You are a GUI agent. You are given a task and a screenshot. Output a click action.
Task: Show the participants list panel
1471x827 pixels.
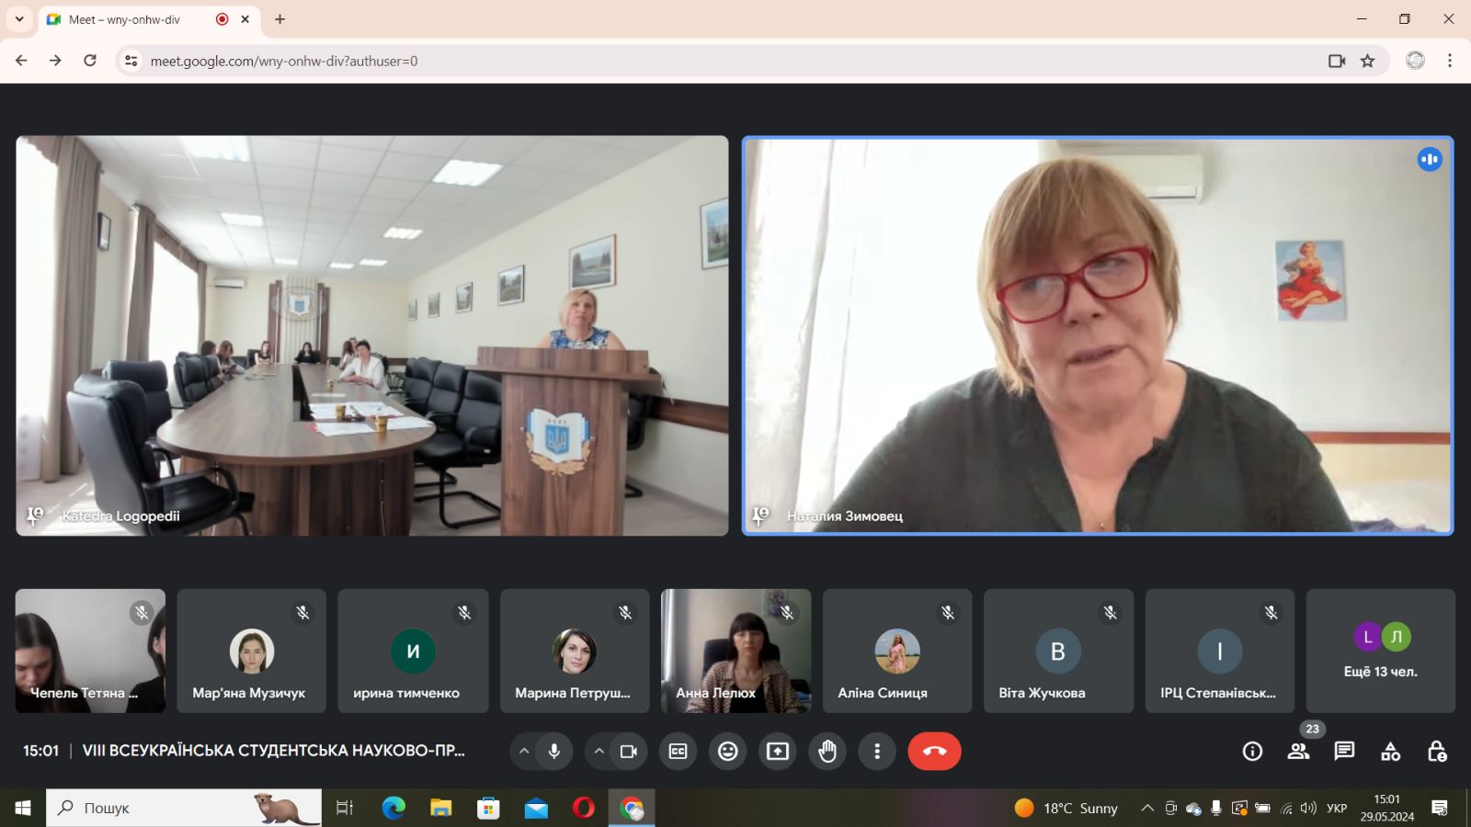tap(1298, 752)
